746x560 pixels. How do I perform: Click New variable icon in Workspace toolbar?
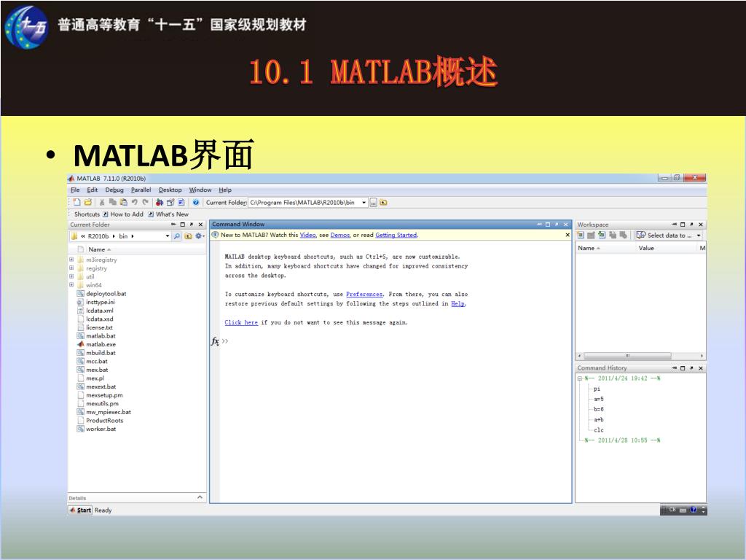pyautogui.click(x=581, y=236)
